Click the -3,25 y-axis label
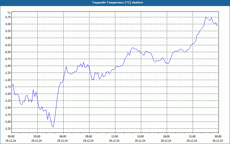The height and width of the screenshot is (144, 230). [8, 128]
